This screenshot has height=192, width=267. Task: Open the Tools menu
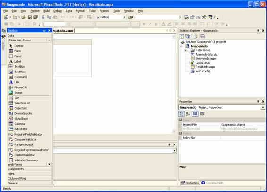coord(117,11)
